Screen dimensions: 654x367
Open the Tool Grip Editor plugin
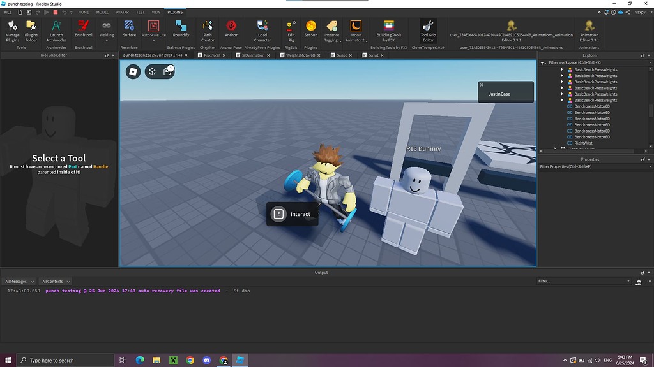tap(428, 31)
